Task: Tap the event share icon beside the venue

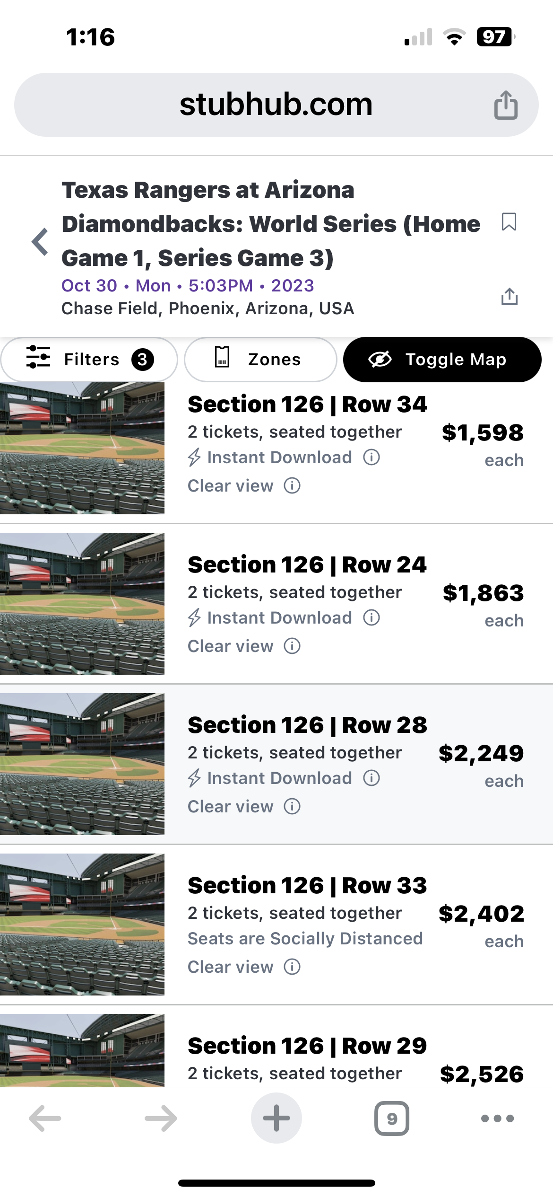Action: (x=509, y=297)
